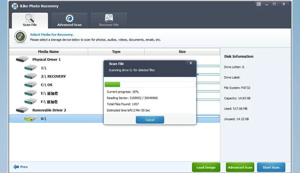
Task: Click the Prev arrow icon
Action: click(x=16, y=167)
